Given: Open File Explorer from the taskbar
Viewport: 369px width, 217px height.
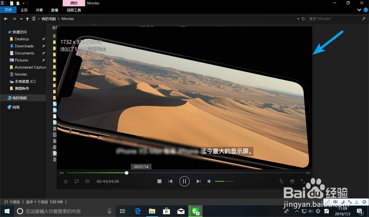Looking at the screenshot, I should coord(152,211).
